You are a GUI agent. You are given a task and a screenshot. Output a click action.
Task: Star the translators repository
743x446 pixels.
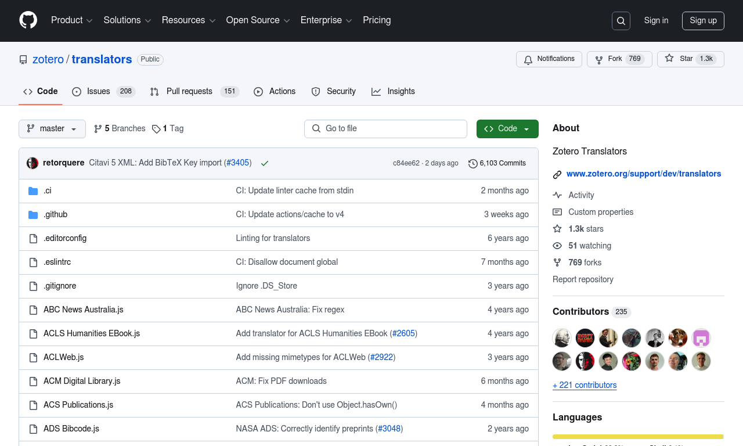[x=691, y=59]
